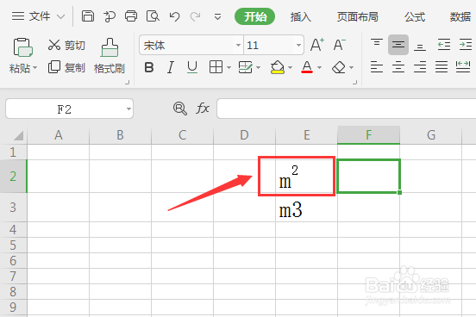
Task: Switch to the 开始 ribbon tab
Action: point(254,16)
